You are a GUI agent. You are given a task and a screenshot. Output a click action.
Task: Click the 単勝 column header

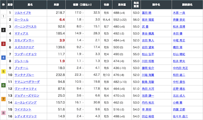56,5
